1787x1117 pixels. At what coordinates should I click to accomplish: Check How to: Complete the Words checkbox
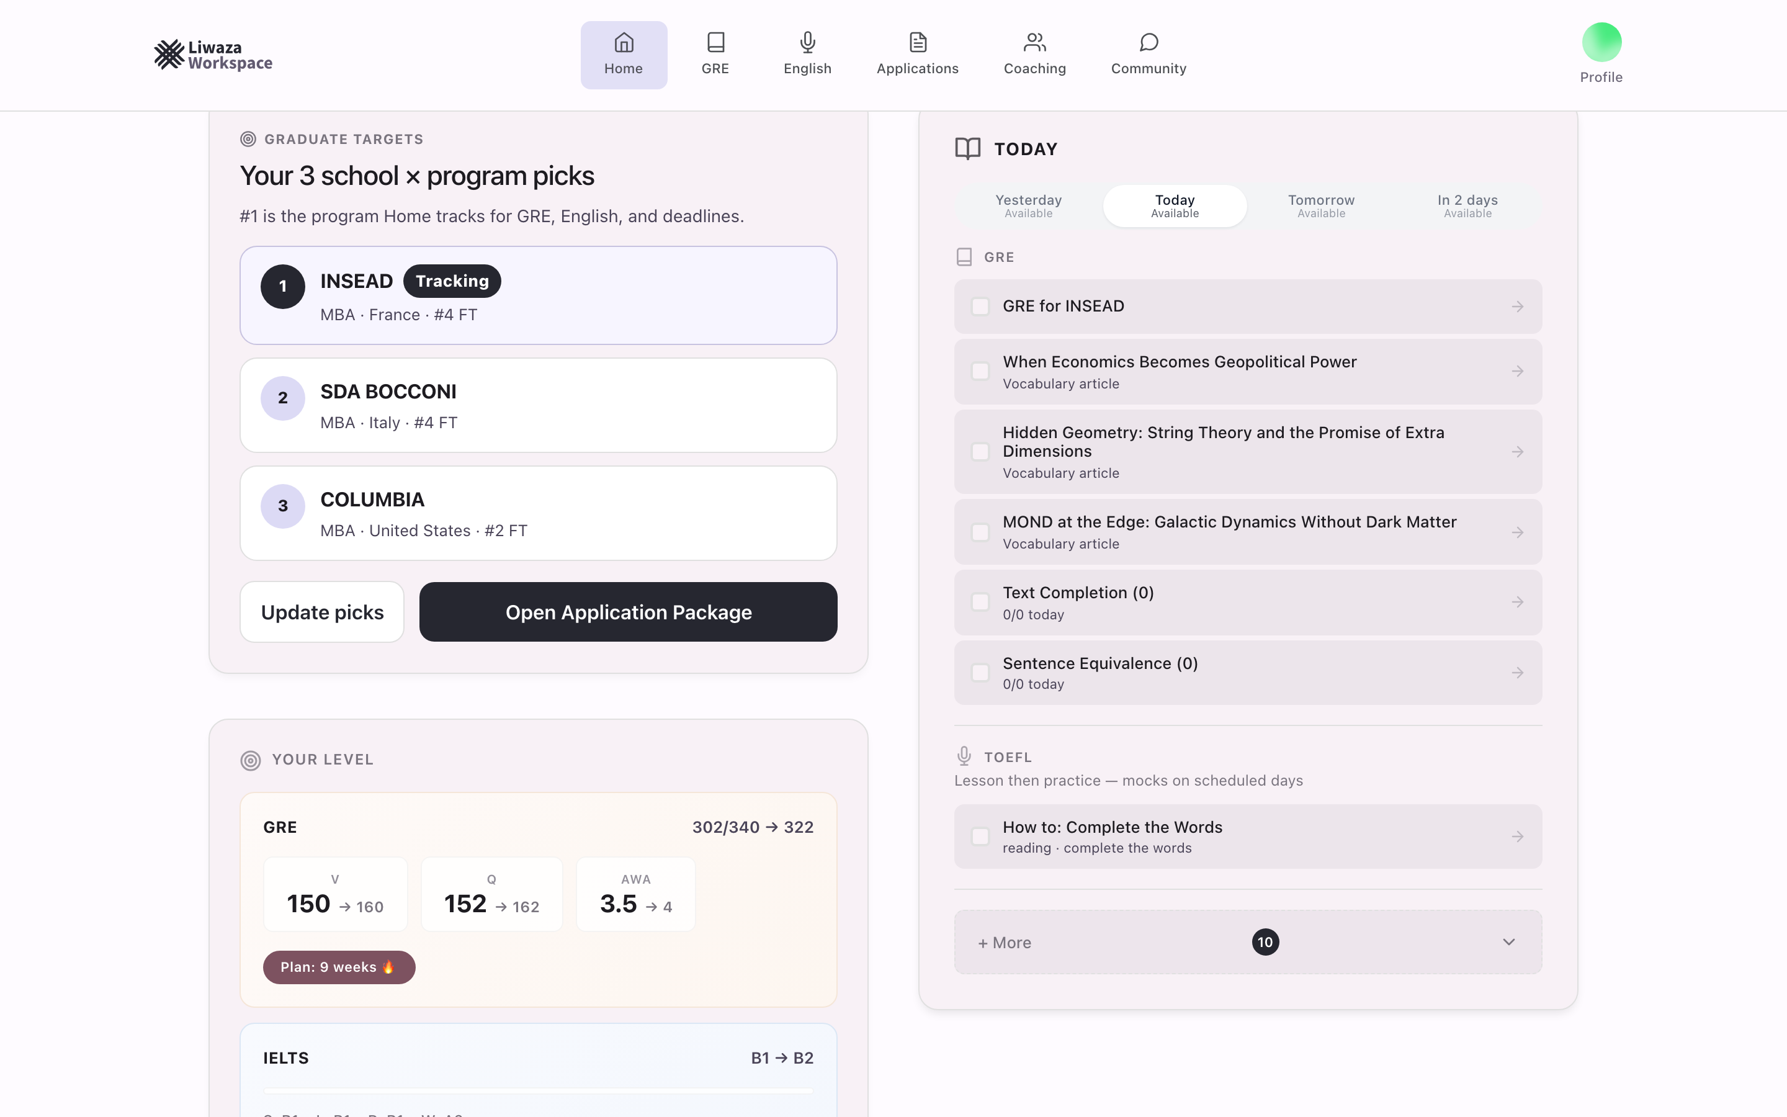(980, 837)
